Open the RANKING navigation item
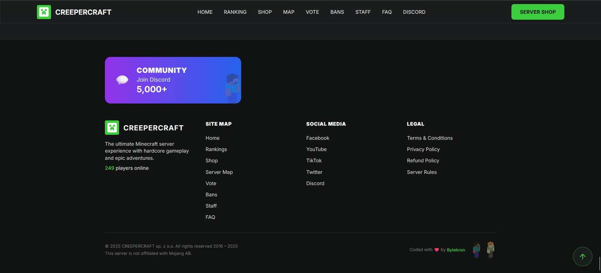601x273 pixels. (235, 12)
